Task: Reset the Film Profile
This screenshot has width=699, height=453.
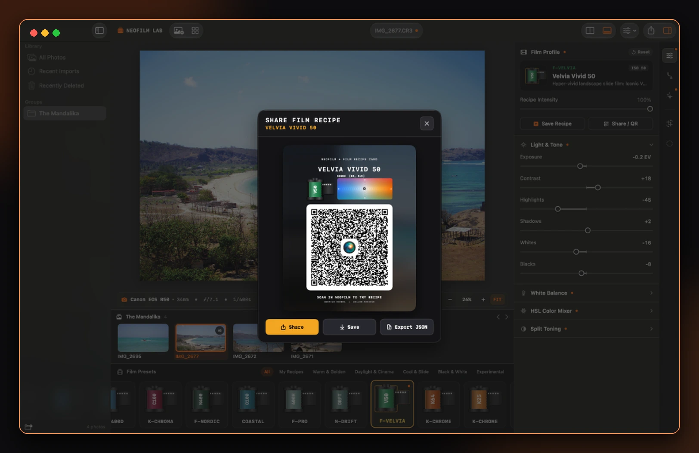Action: click(640, 52)
